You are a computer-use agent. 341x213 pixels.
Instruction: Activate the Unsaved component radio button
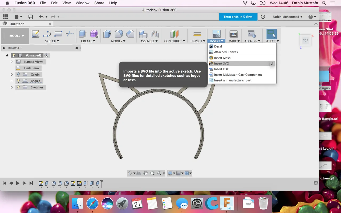(x=46, y=55)
